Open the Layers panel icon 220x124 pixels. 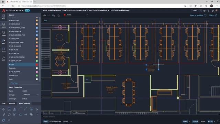pyautogui.click(x=4, y=25)
